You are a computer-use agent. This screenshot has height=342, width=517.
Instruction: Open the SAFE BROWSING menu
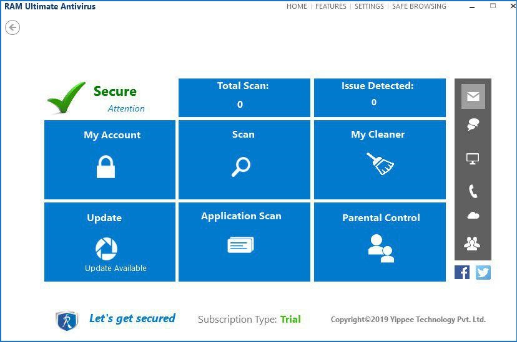419,6
